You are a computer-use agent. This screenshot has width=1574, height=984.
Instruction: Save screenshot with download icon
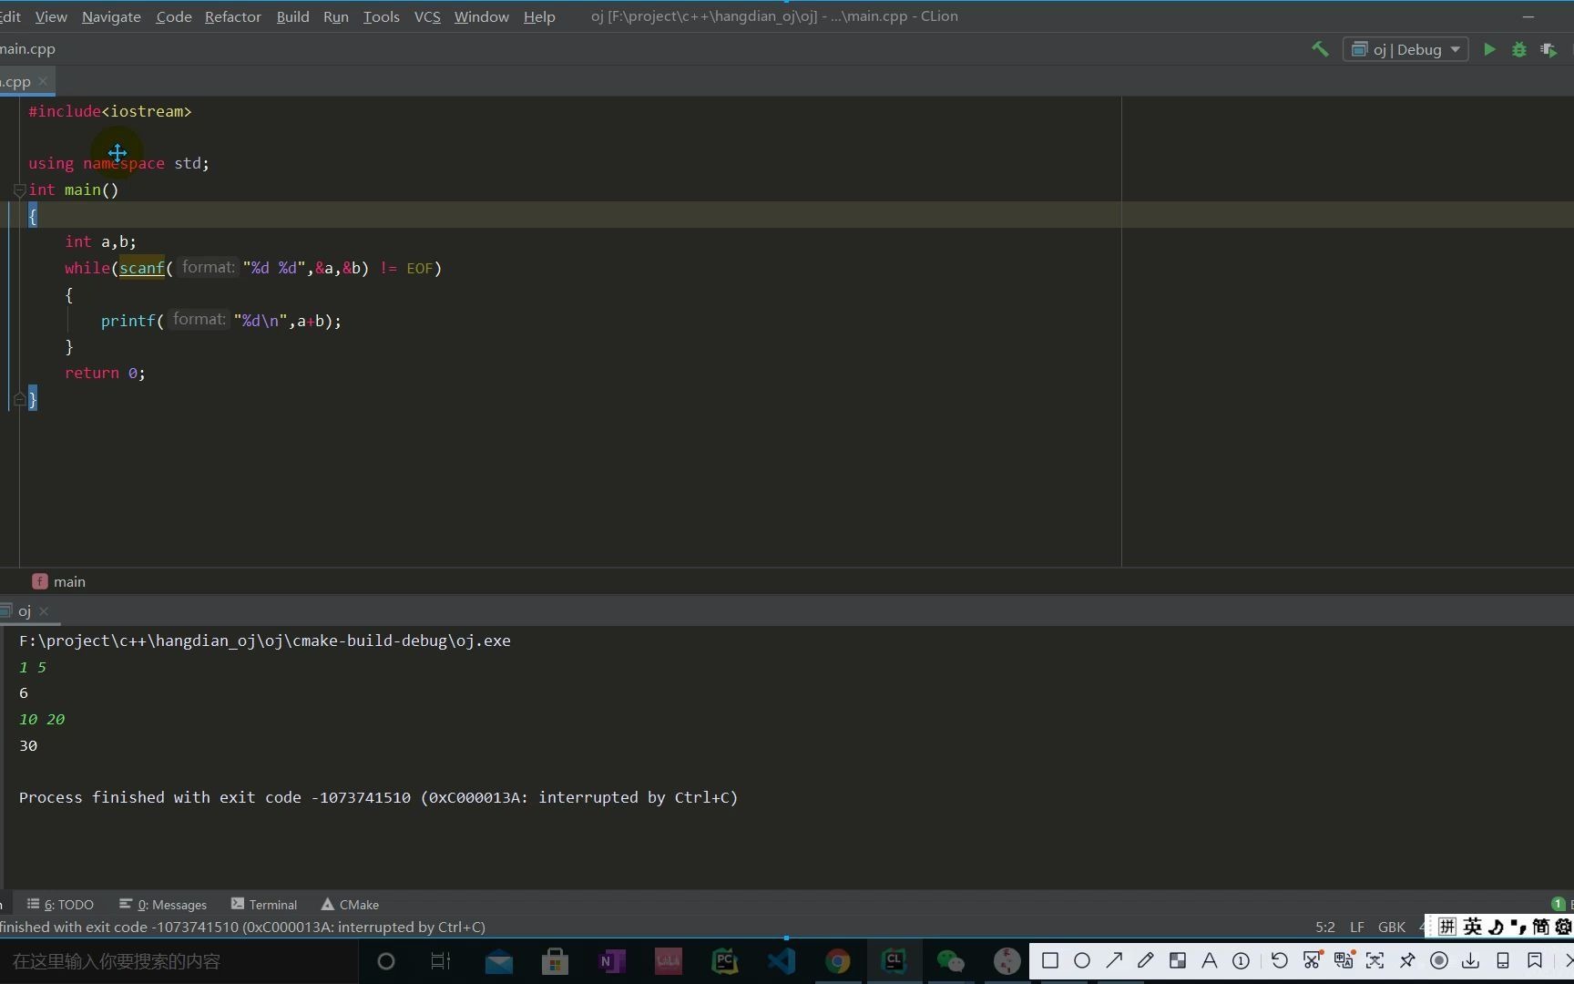[x=1470, y=960]
